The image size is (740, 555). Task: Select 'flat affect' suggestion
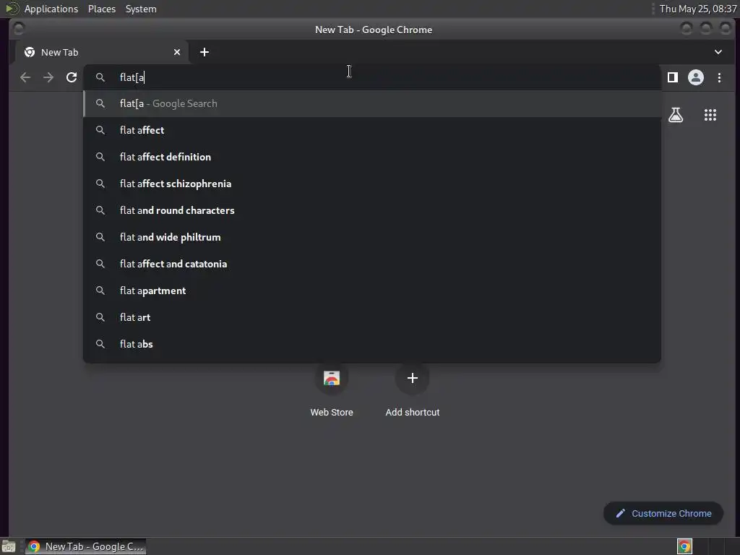point(372,130)
